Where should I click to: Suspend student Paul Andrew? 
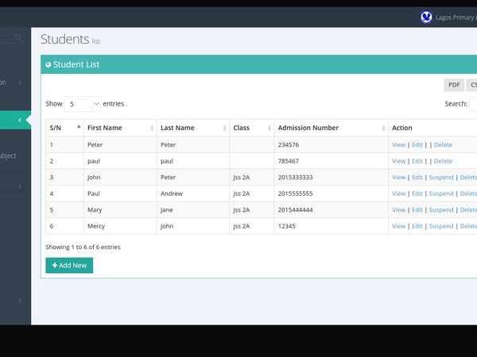coord(441,194)
